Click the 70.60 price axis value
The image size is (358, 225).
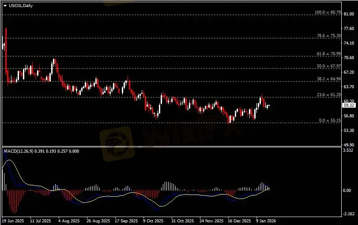tap(349, 58)
